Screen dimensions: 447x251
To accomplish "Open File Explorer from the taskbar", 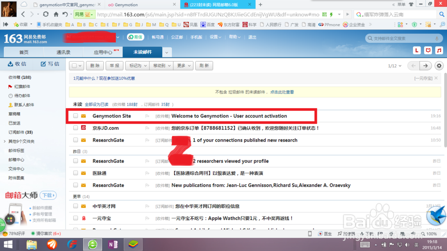I will [32, 244].
